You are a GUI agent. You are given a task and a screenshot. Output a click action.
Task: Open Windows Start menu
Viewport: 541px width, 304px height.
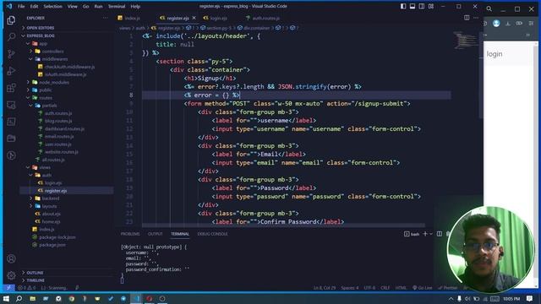pos(6,298)
